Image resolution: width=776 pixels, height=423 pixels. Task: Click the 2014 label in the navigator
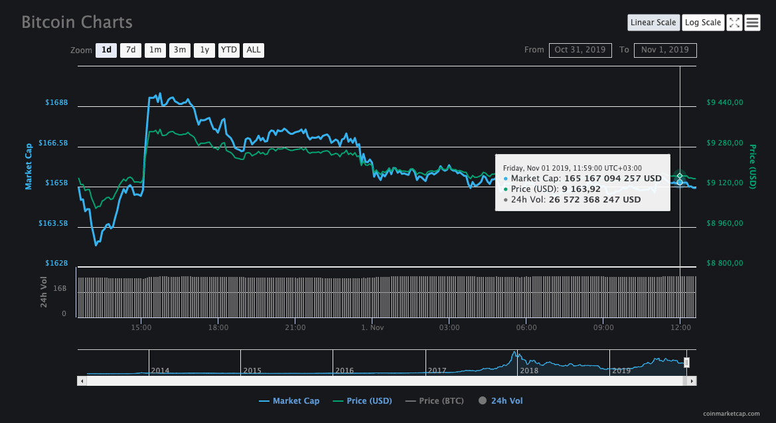(161, 371)
